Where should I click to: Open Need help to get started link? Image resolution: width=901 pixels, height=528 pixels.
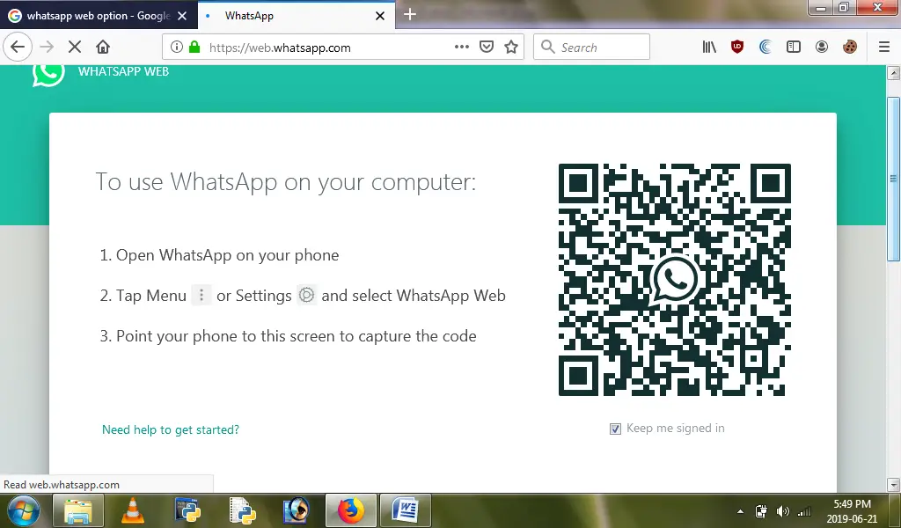[x=171, y=429]
